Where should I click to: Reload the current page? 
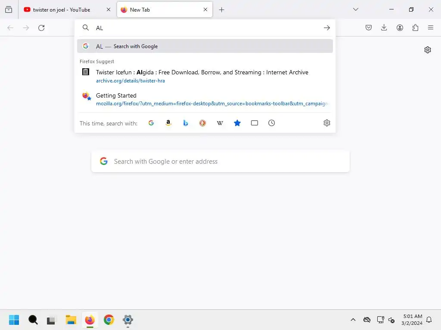tap(41, 28)
